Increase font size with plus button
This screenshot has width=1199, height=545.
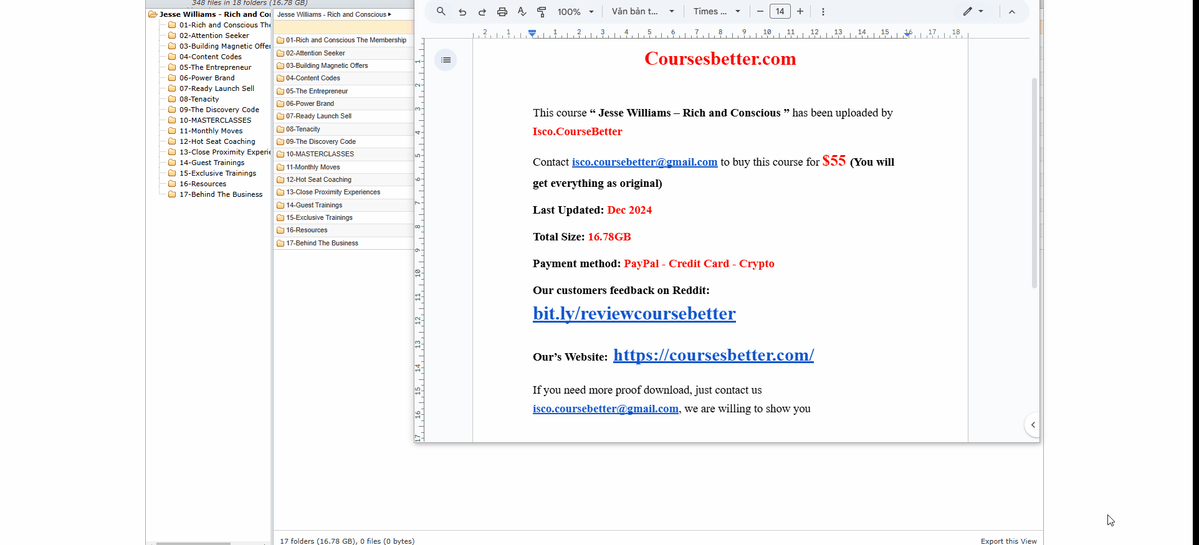tap(800, 11)
